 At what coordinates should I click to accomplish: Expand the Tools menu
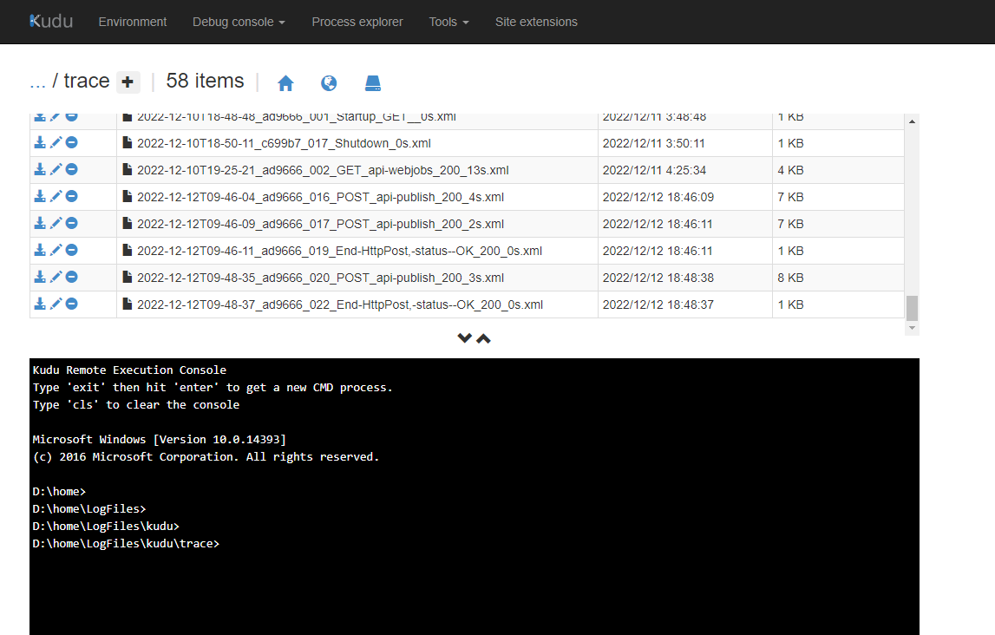[x=448, y=22]
